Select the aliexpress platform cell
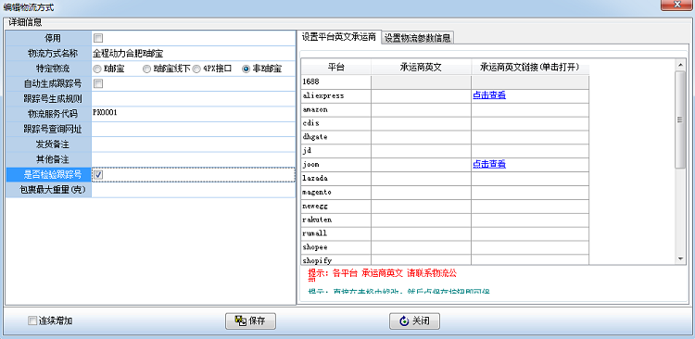 point(336,95)
